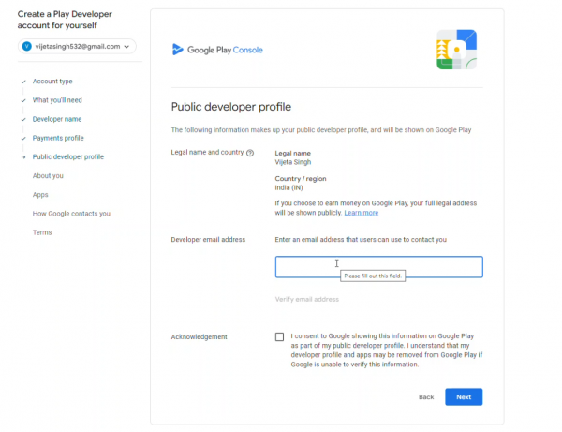Click the checkmark icon beside Developer name

(x=23, y=119)
